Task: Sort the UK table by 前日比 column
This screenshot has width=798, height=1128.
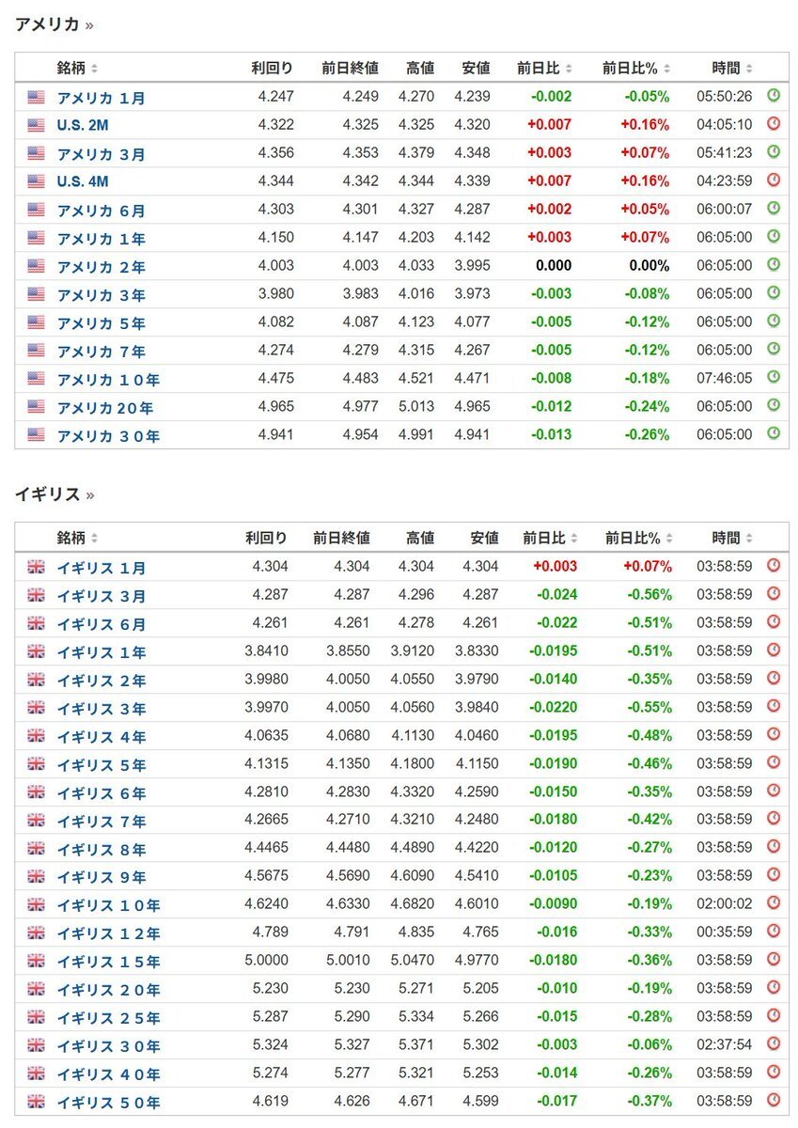Action: (x=551, y=539)
